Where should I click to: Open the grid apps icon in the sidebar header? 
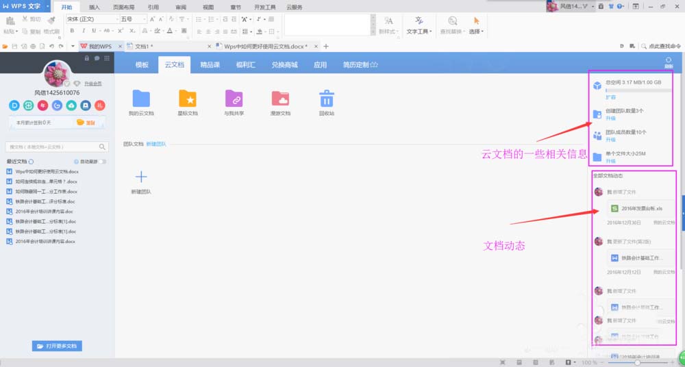pyautogui.click(x=107, y=58)
